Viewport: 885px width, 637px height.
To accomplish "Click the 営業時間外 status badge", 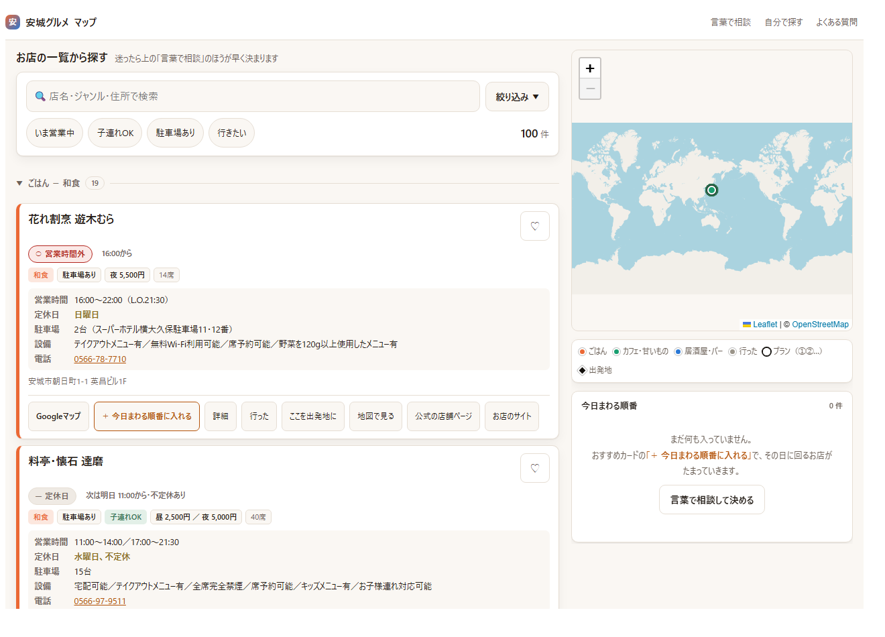I will (60, 254).
